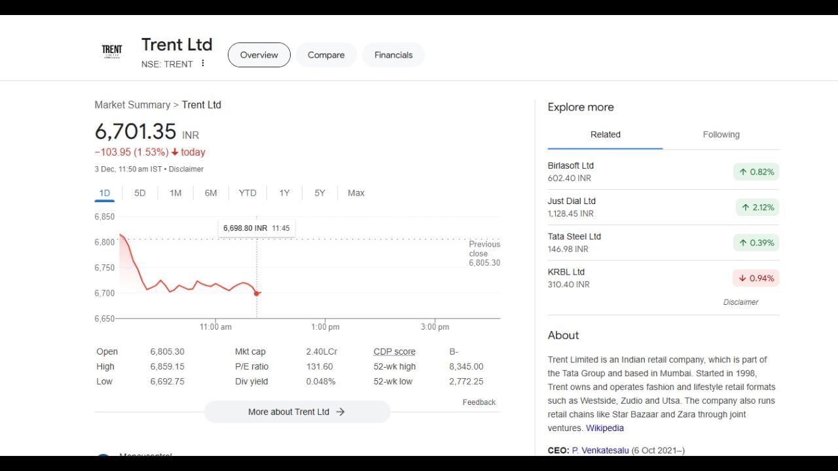Select the 5D chart range
The height and width of the screenshot is (471, 838).
pos(140,193)
